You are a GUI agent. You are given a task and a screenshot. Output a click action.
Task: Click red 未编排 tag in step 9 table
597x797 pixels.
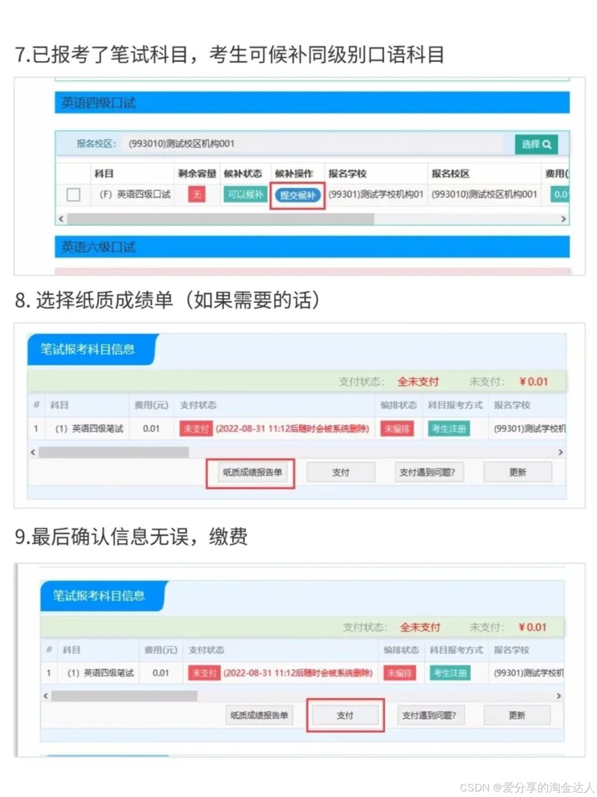click(400, 673)
